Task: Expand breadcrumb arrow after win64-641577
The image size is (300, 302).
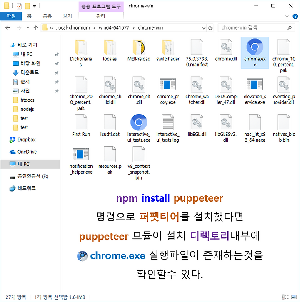Action: pyautogui.click(x=133, y=28)
